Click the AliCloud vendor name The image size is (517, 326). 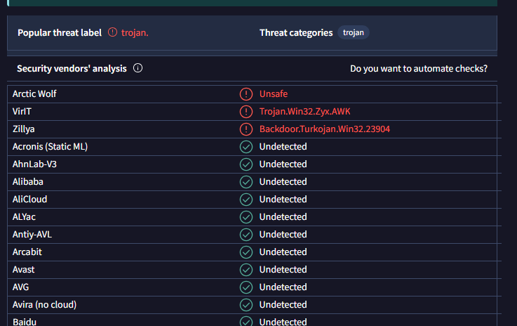[x=29, y=199]
